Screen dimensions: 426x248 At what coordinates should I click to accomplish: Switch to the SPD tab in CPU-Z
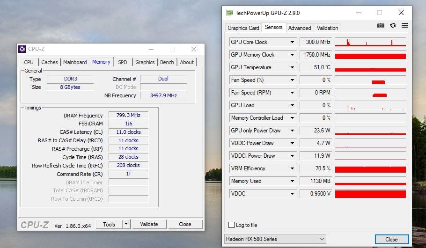pos(122,62)
